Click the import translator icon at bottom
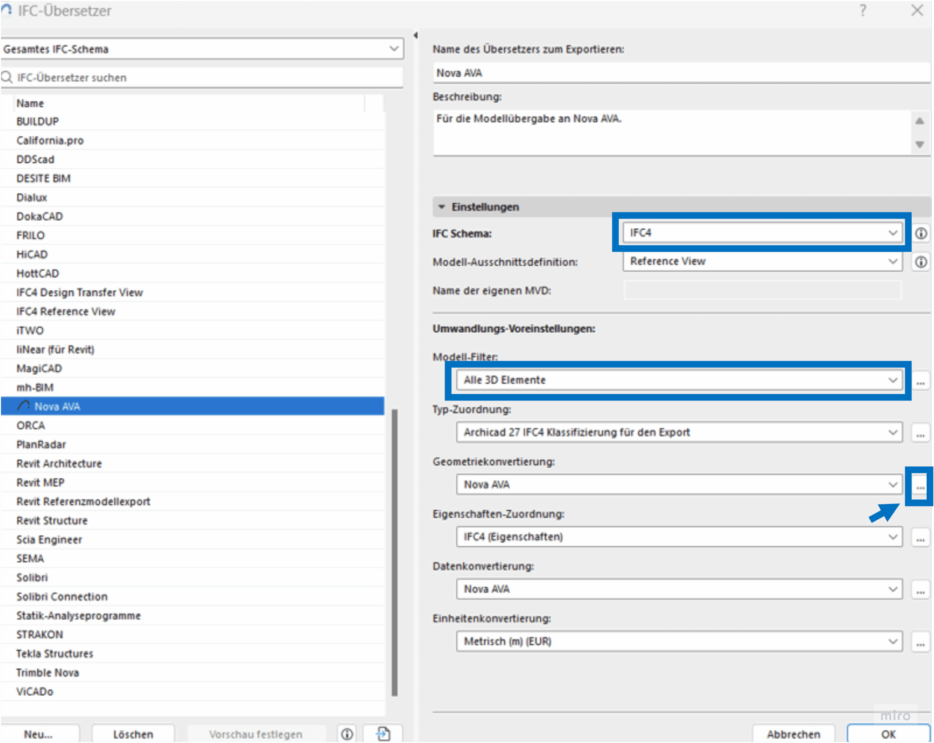 383,734
